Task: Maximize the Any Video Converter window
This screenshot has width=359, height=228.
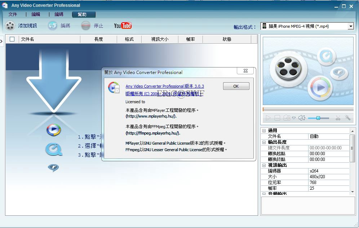Action: 344,6
